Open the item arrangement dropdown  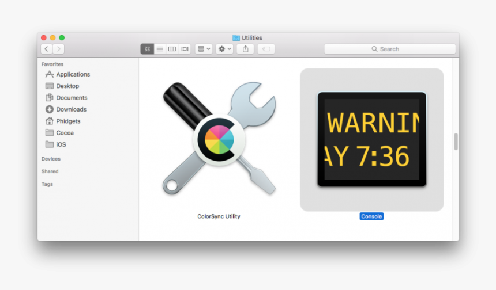pyautogui.click(x=204, y=49)
